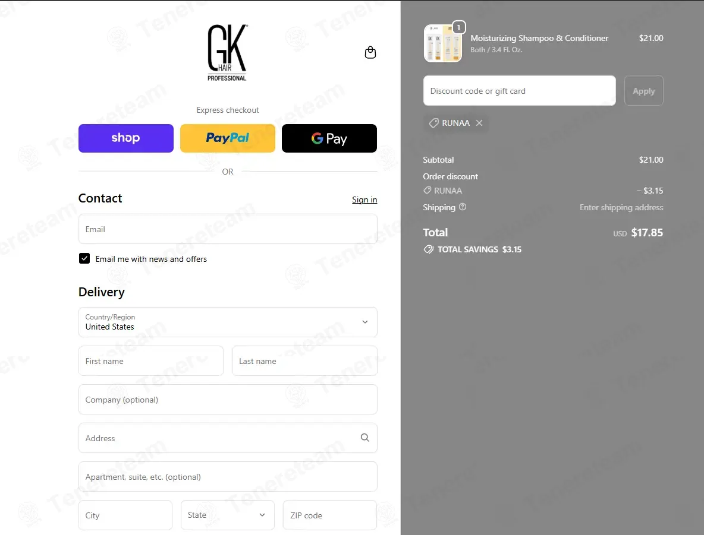
Task: Click the Sign in link
Action: click(364, 200)
